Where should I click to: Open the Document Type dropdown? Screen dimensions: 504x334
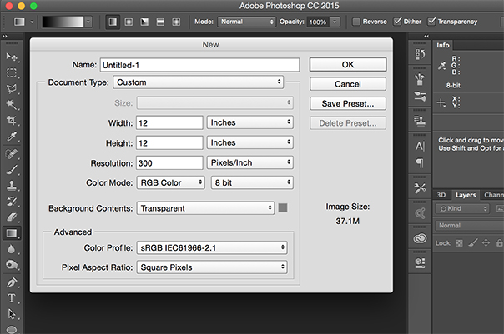pyautogui.click(x=199, y=82)
